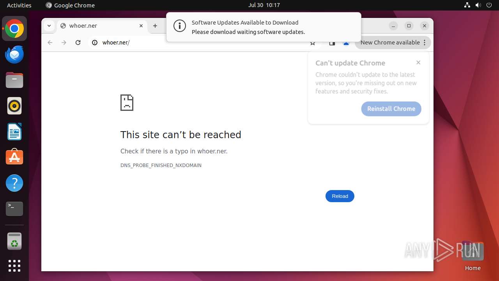The width and height of the screenshot is (499, 281).
Task: Launch LibreOffice Writer from the dock
Action: pyautogui.click(x=14, y=132)
